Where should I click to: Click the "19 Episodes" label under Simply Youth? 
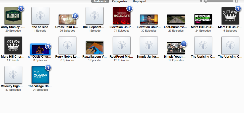176,60
